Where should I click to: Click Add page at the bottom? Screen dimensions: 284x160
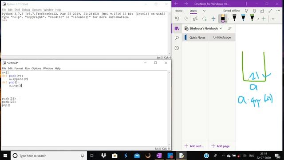[221, 146]
